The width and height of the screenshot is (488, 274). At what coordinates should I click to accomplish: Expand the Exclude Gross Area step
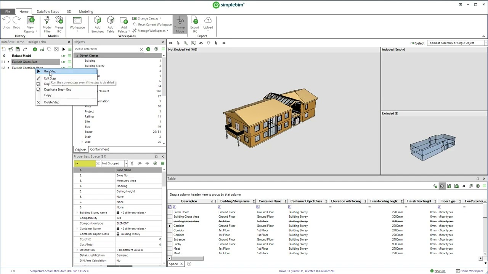8,62
